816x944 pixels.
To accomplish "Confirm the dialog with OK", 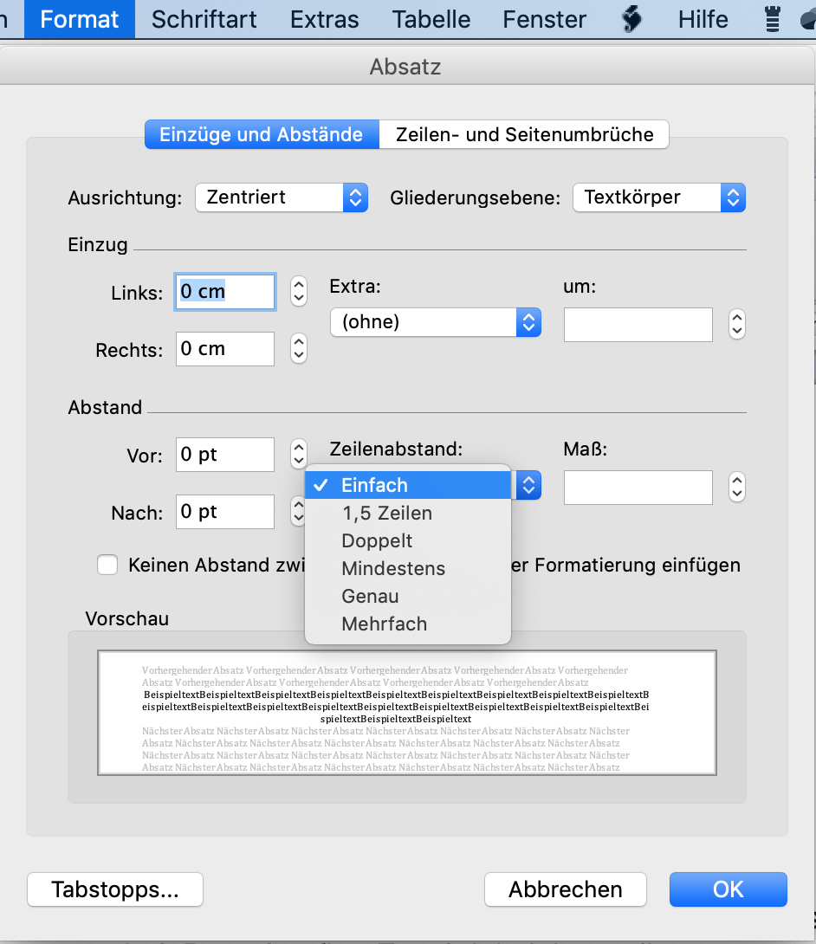I will coord(728,889).
